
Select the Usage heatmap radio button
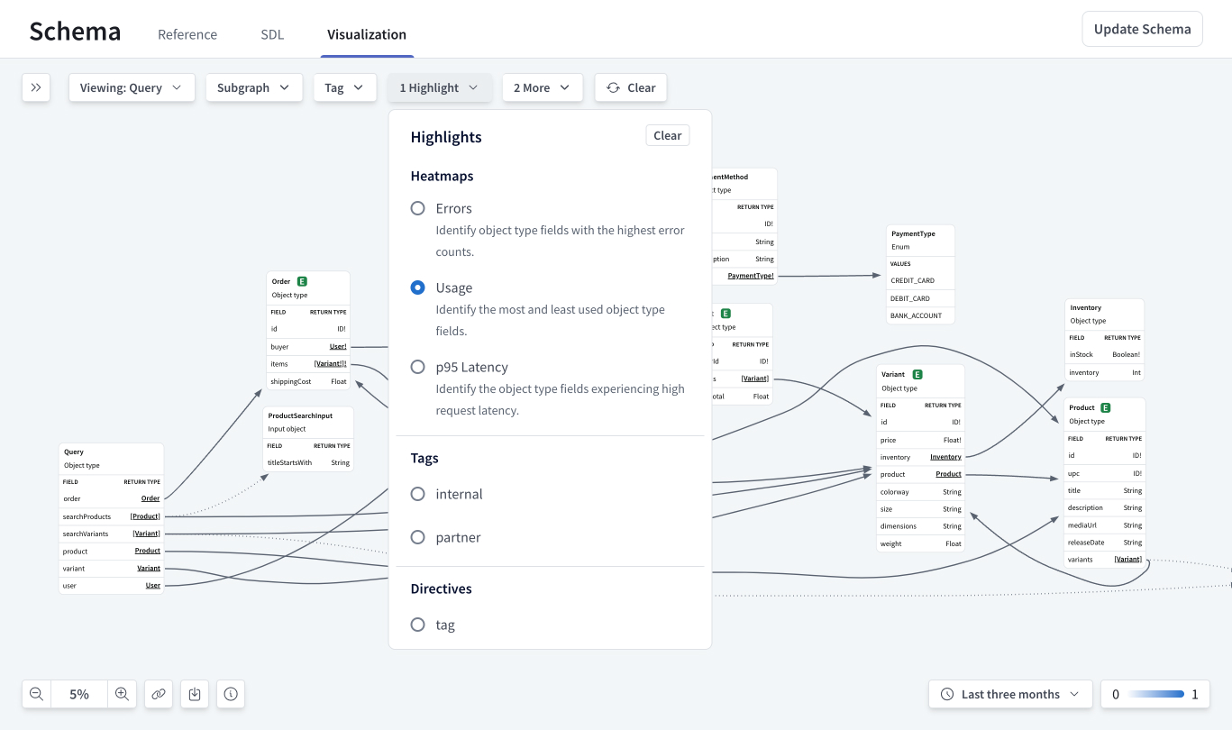pos(417,287)
